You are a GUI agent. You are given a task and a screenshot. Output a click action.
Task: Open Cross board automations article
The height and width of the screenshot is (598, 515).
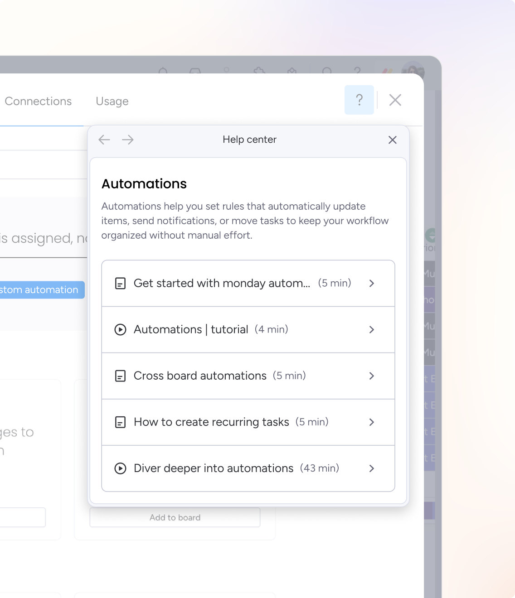248,376
